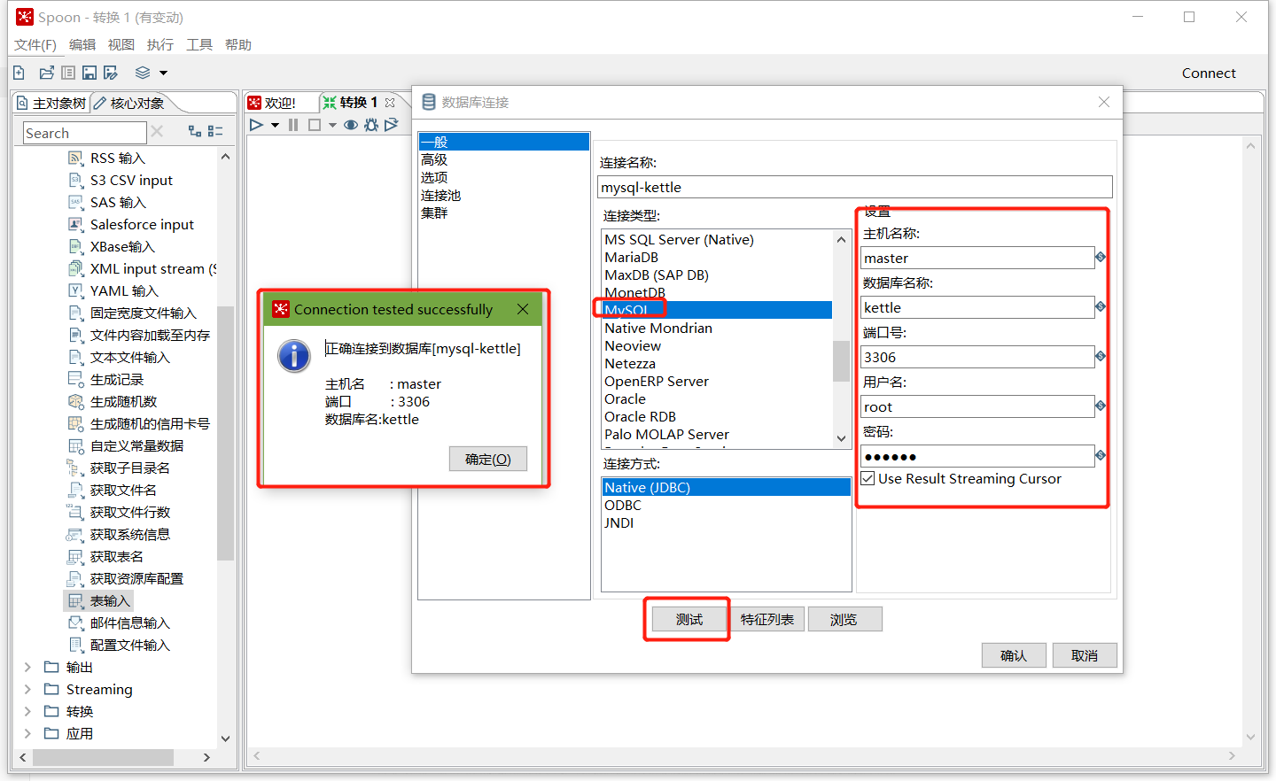Viewport: 1276px width, 781px height.
Task: Close the Connection tested successfully dialog
Action: click(523, 309)
